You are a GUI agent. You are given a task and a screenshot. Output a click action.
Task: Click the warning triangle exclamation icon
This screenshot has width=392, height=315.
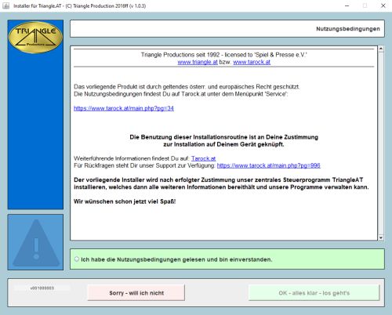pyautogui.click(x=36, y=243)
